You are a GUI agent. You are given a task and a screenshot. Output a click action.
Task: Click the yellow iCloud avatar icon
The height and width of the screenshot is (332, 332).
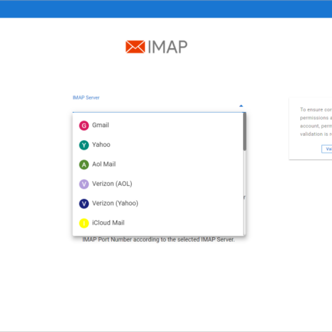pos(84,223)
